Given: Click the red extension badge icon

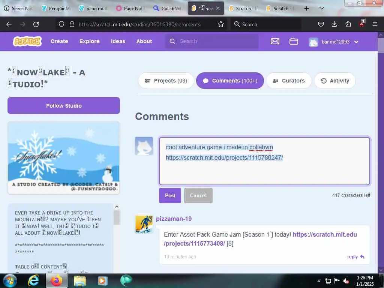Looking at the screenshot, I should tap(362, 24).
